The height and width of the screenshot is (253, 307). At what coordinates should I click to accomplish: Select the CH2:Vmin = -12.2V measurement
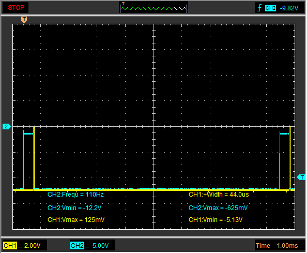pyautogui.click(x=74, y=208)
